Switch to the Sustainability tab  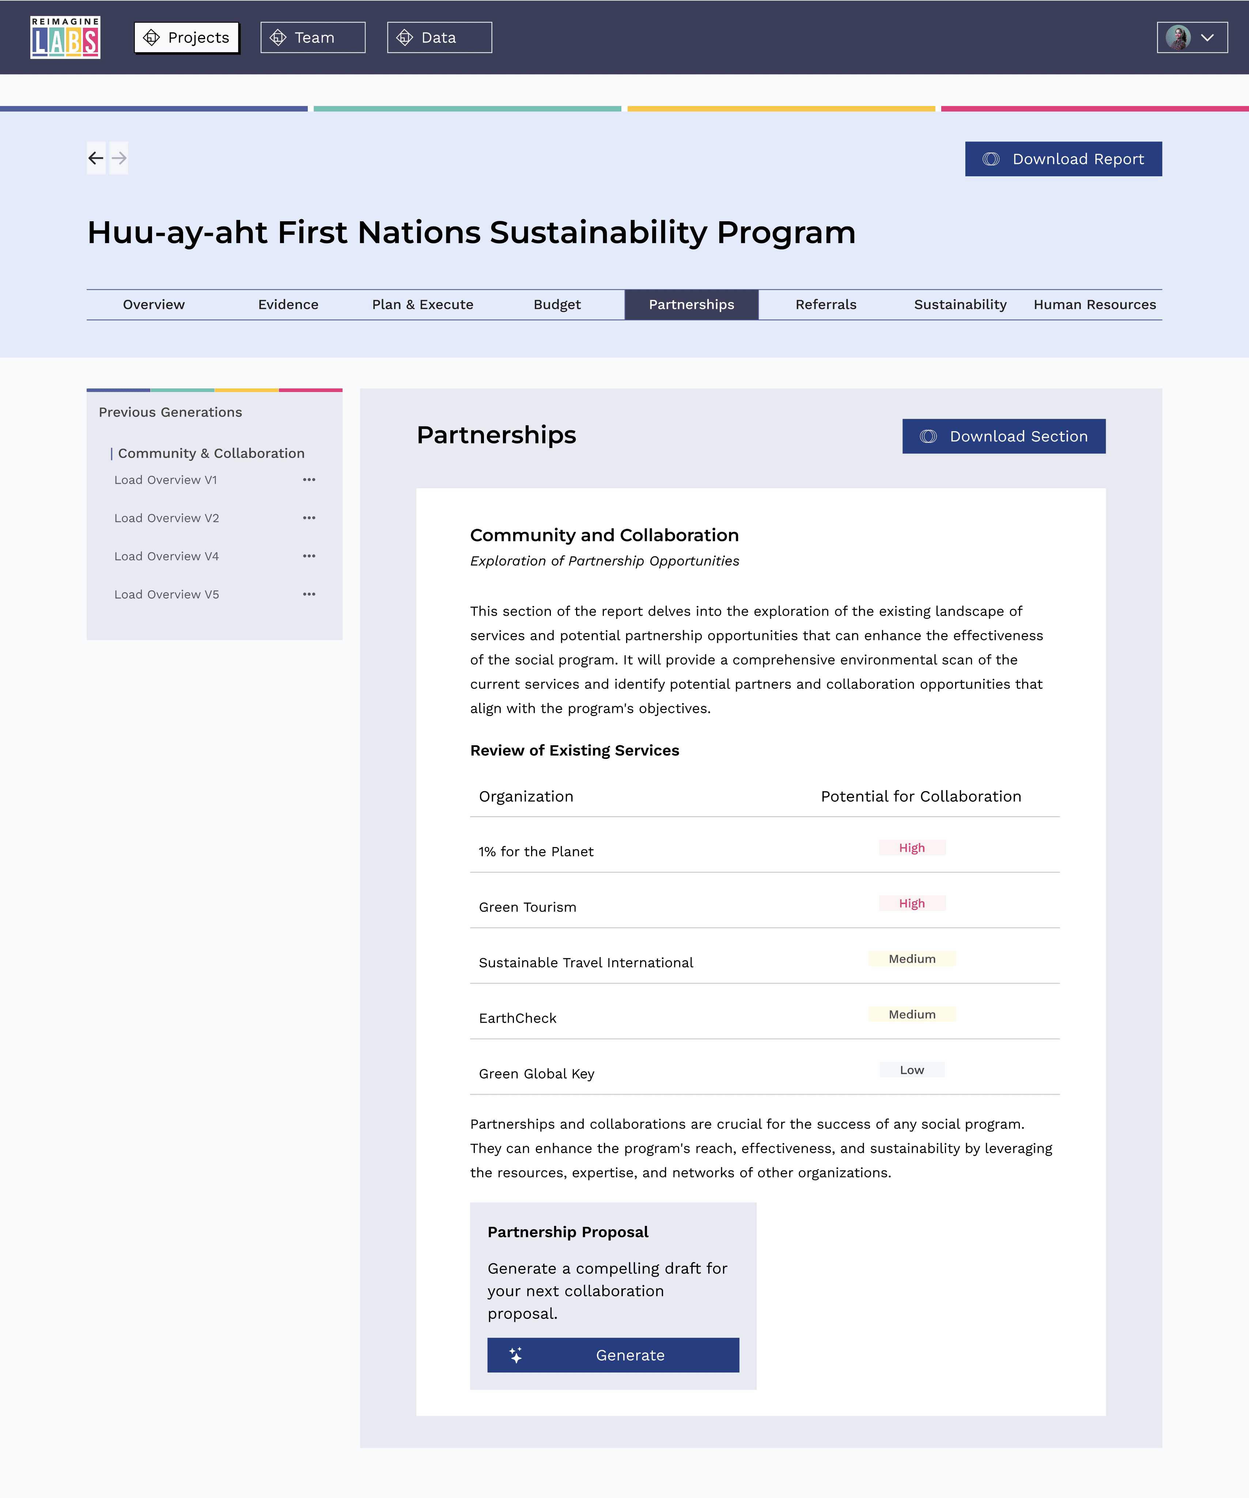click(x=960, y=305)
